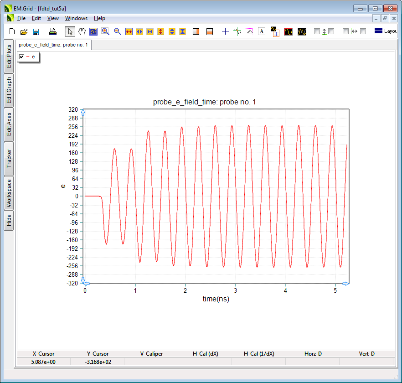Image resolution: width=402 pixels, height=383 pixels.
Task: Open the Windows menu
Action: point(76,18)
